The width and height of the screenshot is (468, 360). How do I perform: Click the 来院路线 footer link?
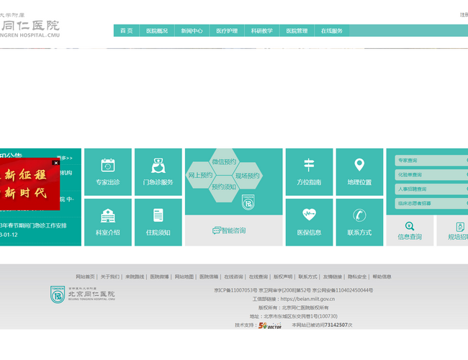pos(135,276)
